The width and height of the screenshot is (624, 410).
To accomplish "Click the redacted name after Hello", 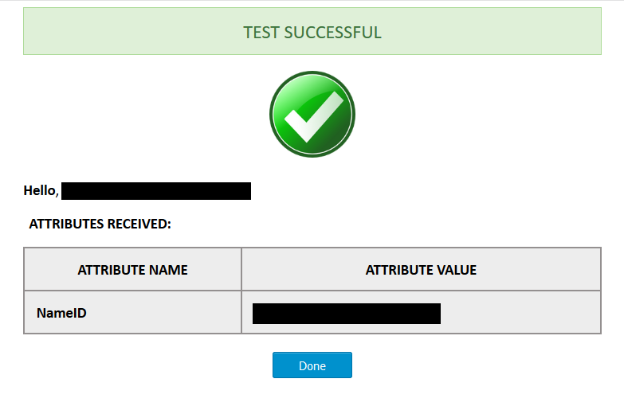I will pyautogui.click(x=156, y=191).
